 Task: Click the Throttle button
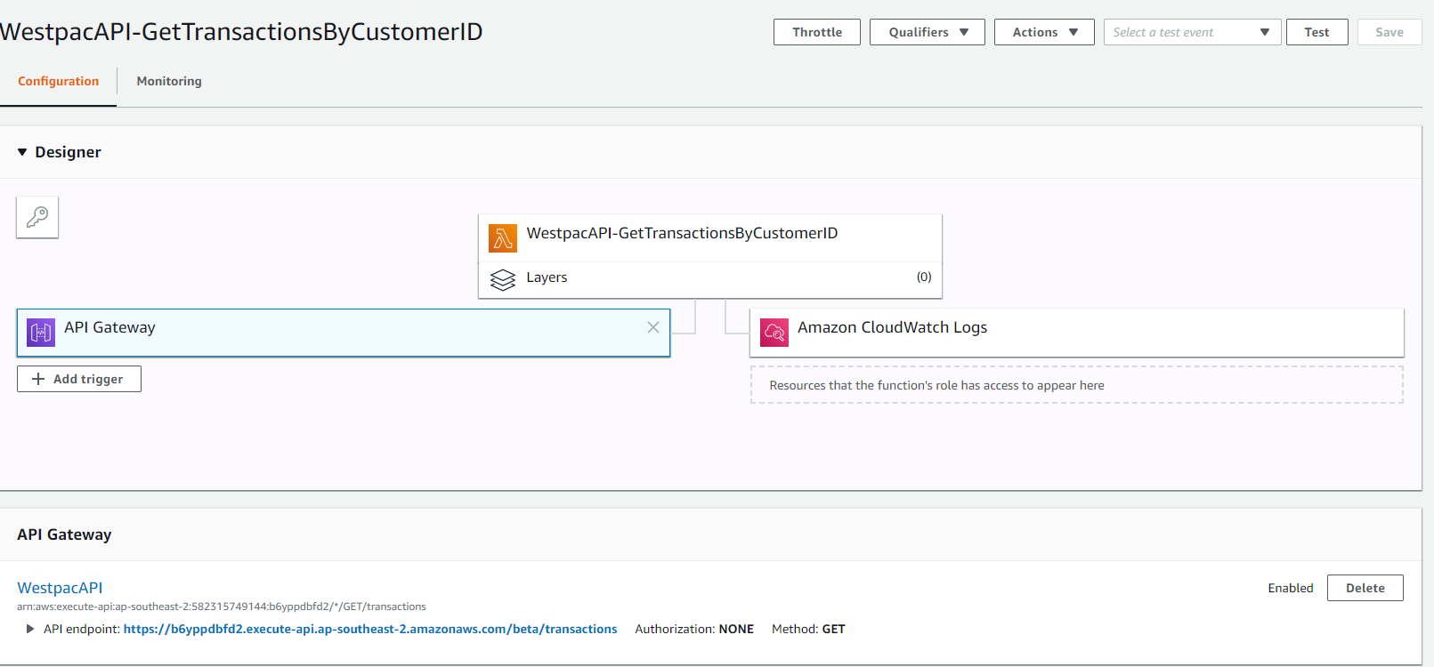click(817, 32)
